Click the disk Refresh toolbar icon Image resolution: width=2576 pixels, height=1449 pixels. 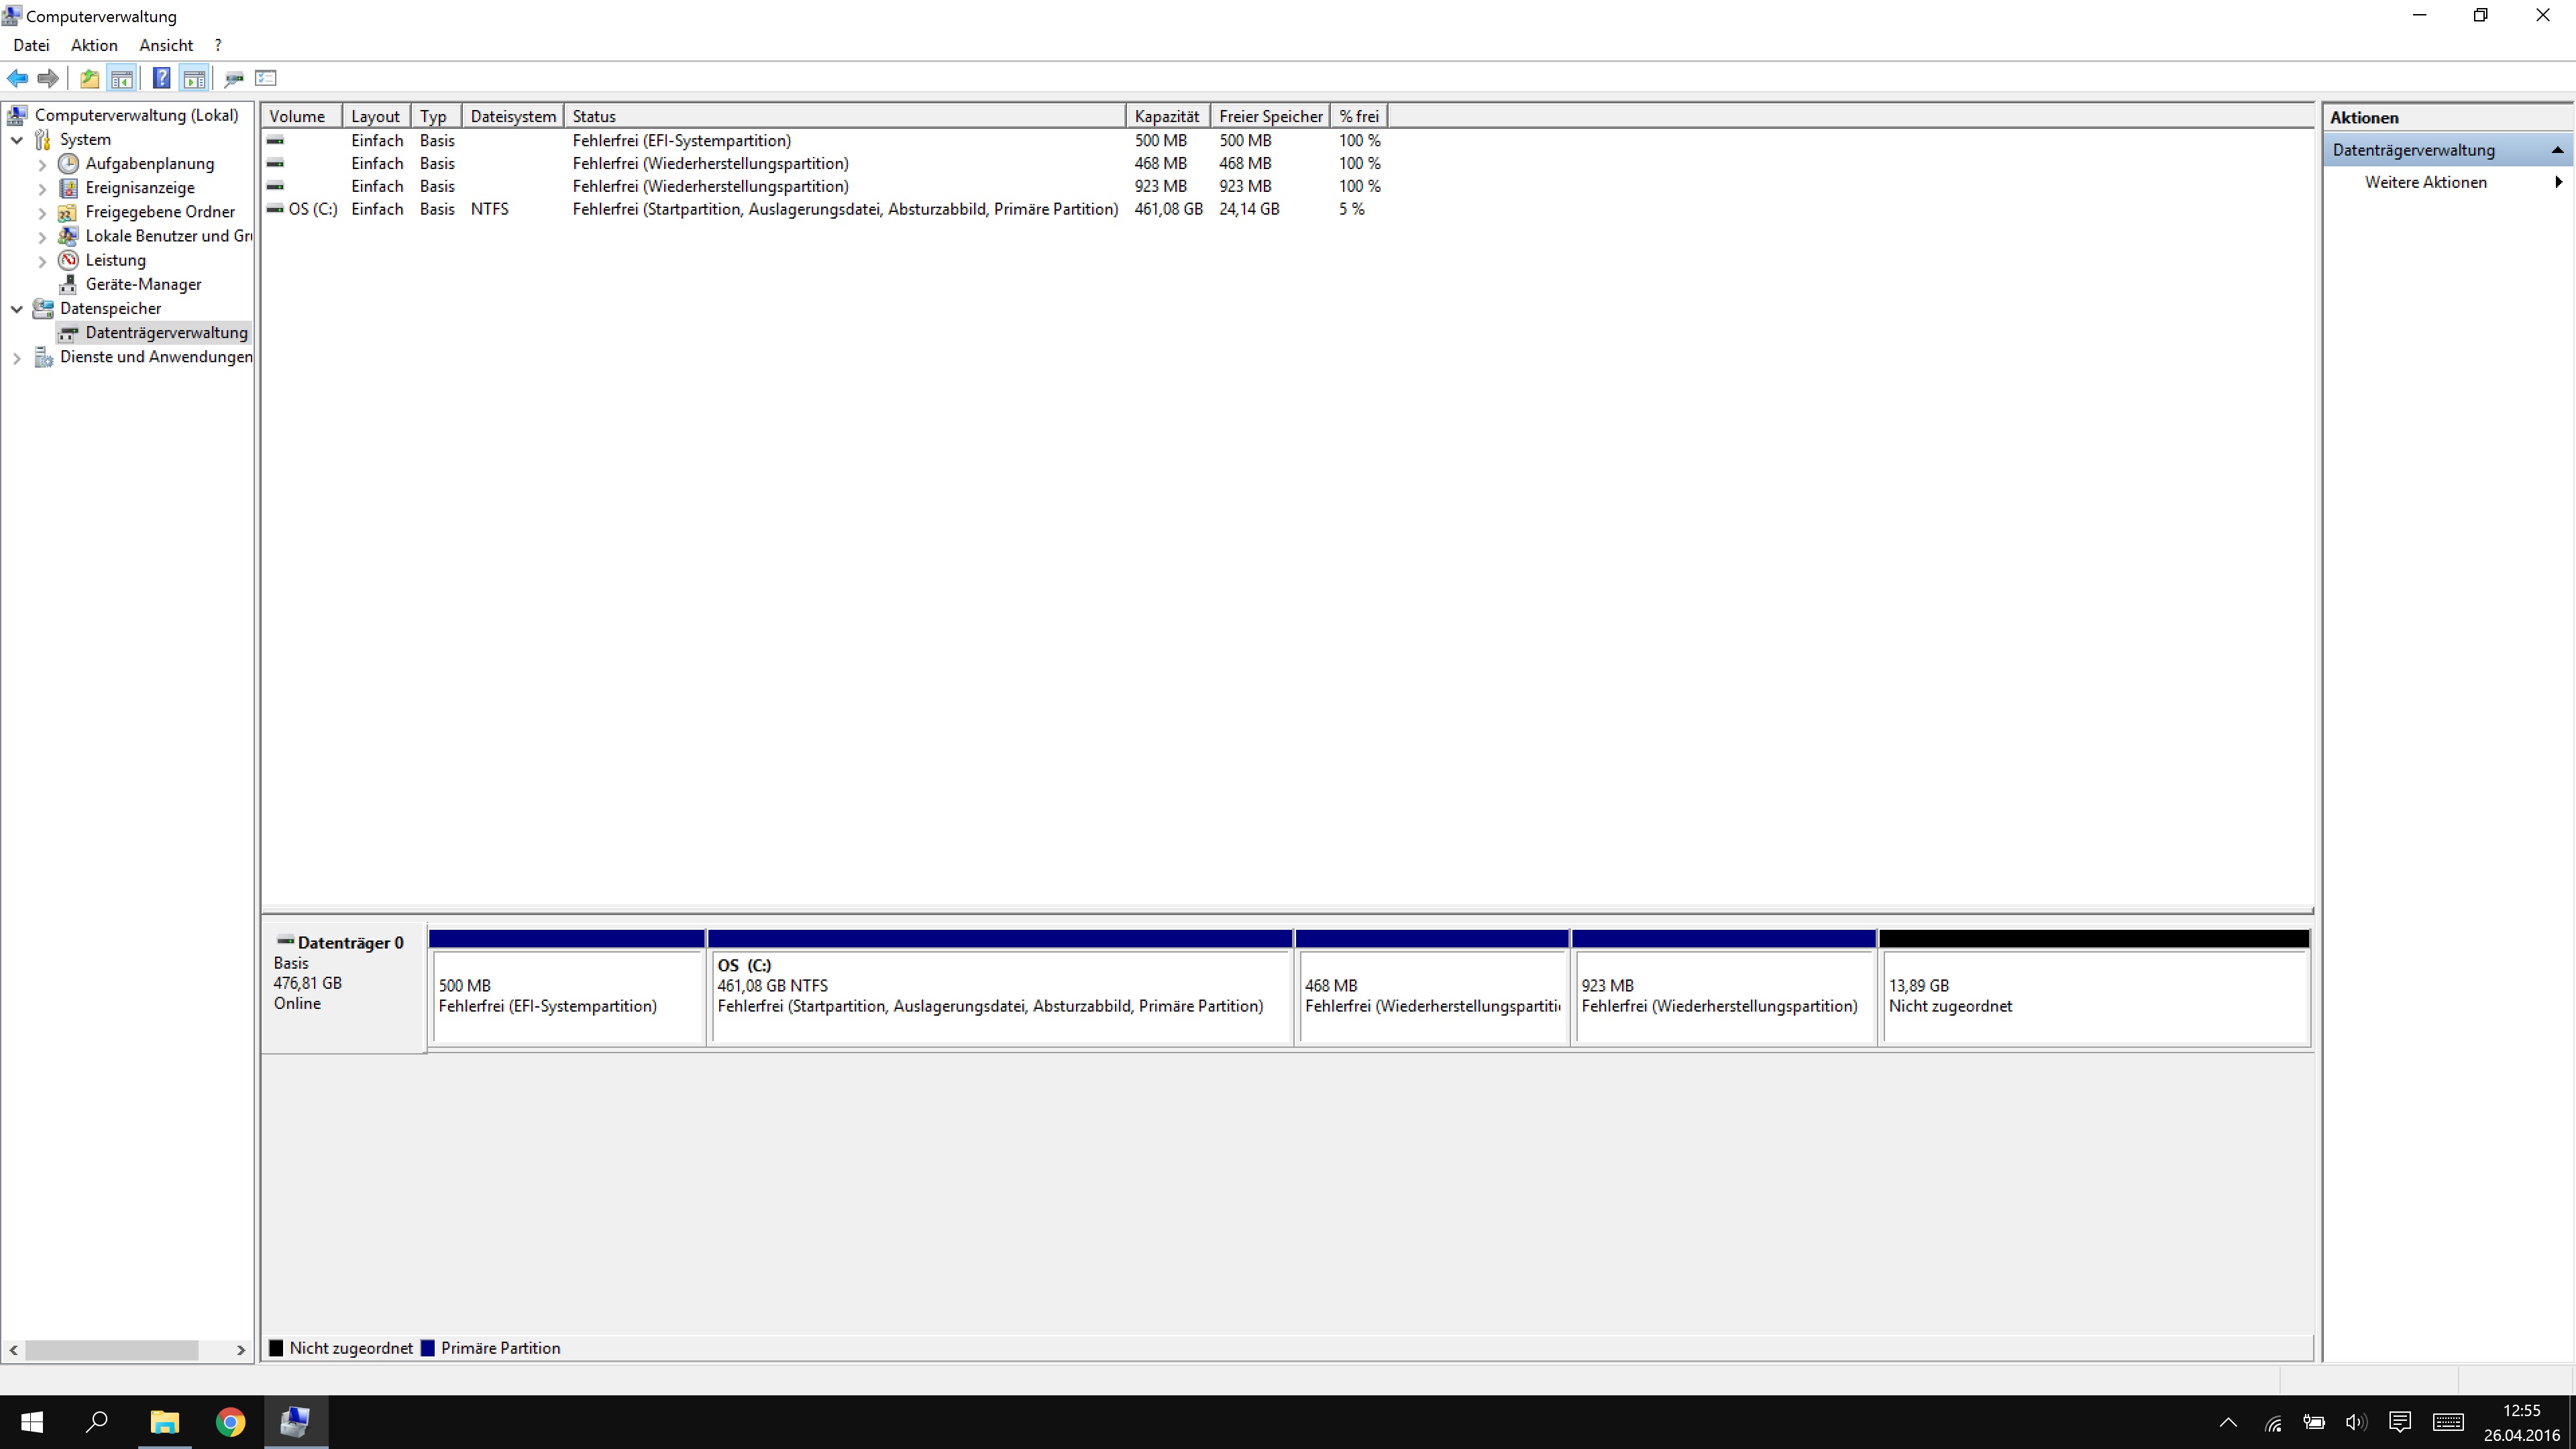(x=234, y=78)
